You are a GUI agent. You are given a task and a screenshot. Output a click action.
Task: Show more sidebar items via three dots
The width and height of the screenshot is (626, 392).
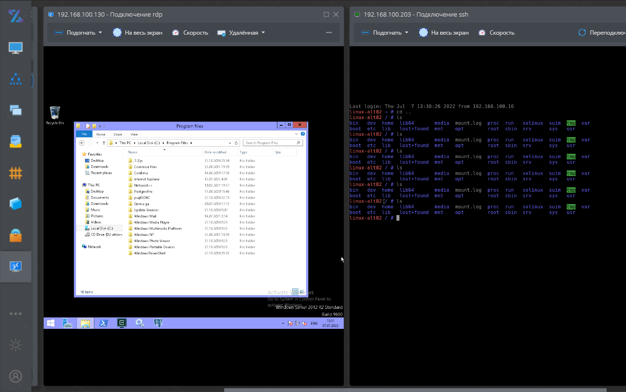point(16,314)
